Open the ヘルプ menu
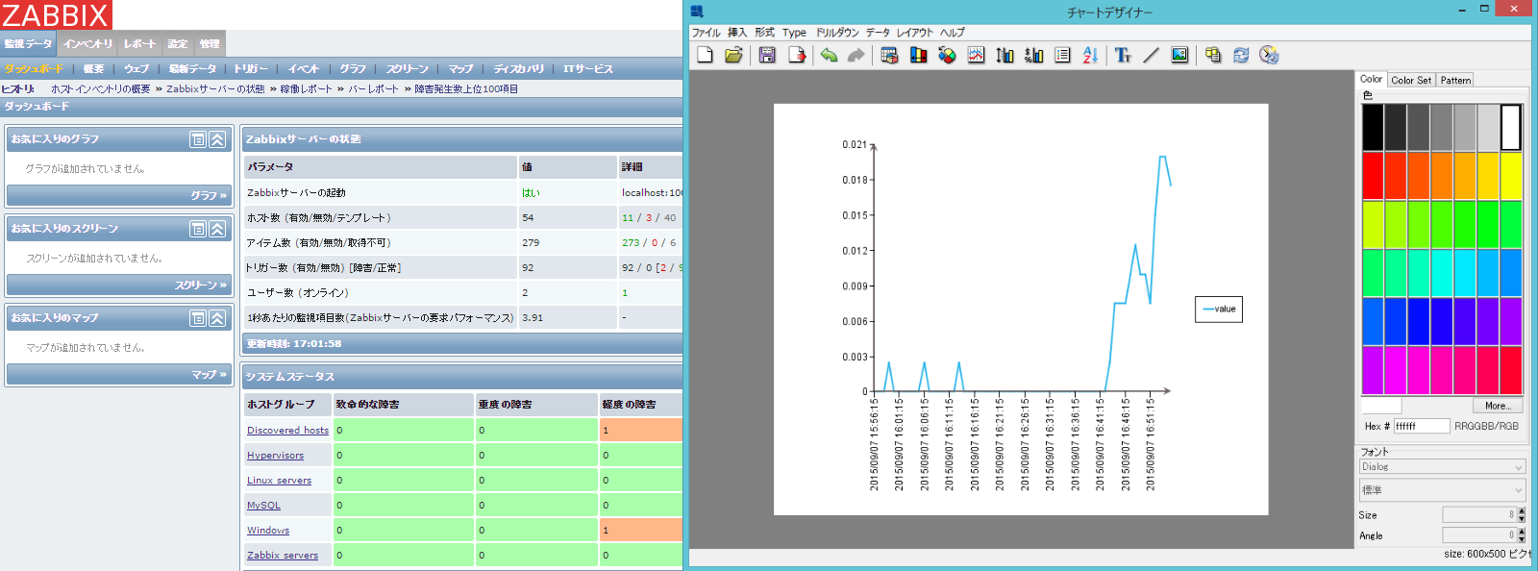1538x571 pixels. tap(953, 33)
